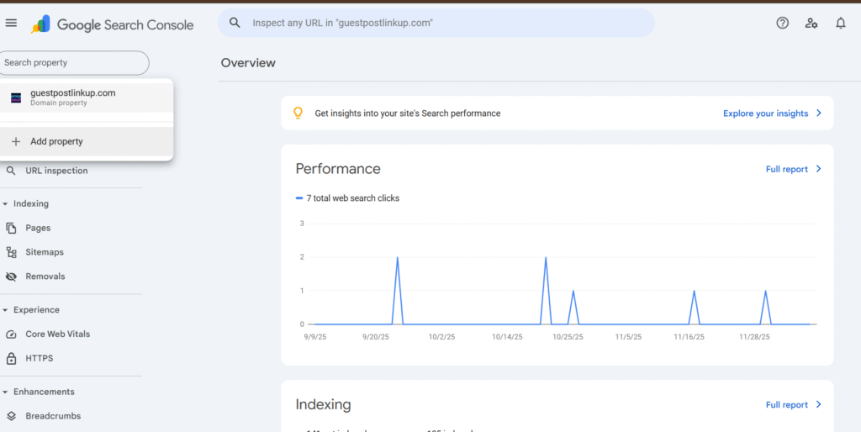Image resolution: width=861 pixels, height=432 pixels.
Task: Collapse the Enhancements sidebar section
Action: click(x=6, y=392)
